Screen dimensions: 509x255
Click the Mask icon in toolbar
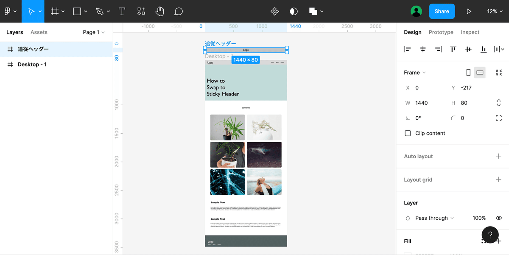pos(294,11)
